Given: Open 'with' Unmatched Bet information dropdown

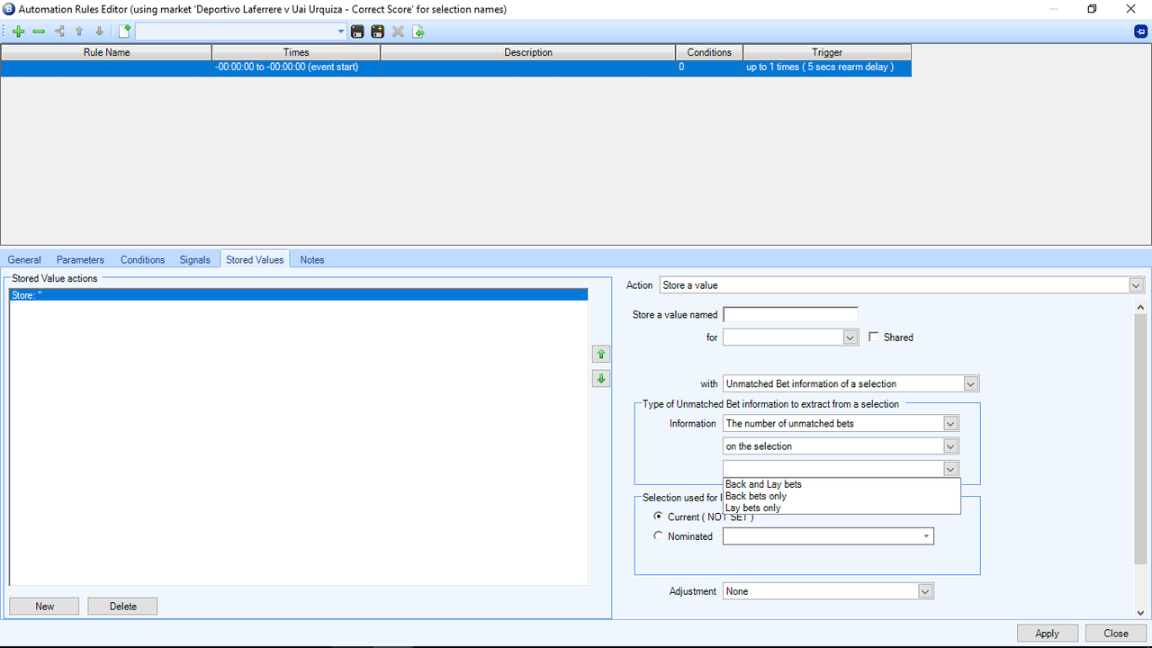Looking at the screenshot, I should tap(851, 383).
